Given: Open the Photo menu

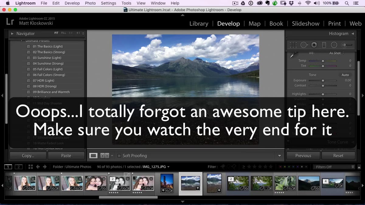Looking at the screenshot, I should click(90, 3).
